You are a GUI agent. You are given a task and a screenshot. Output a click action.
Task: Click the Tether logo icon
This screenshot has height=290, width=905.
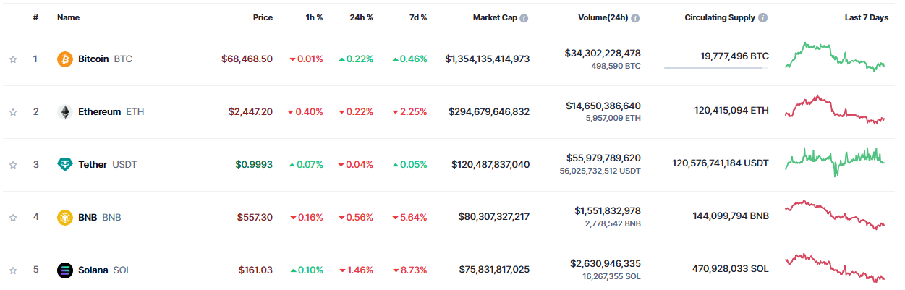tap(65, 165)
